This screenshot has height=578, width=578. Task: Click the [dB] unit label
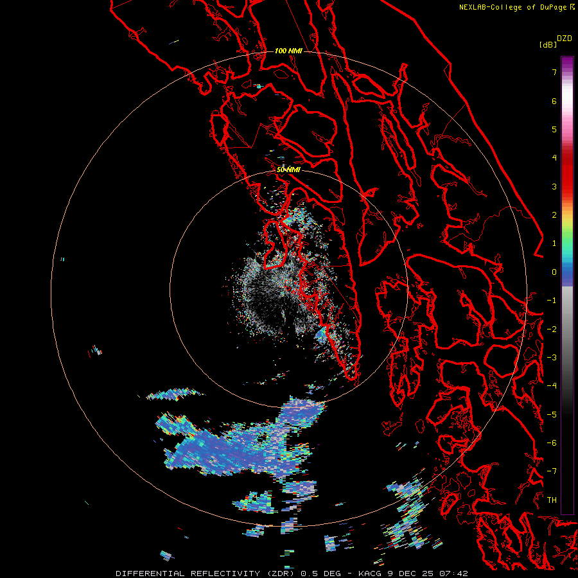(x=548, y=44)
